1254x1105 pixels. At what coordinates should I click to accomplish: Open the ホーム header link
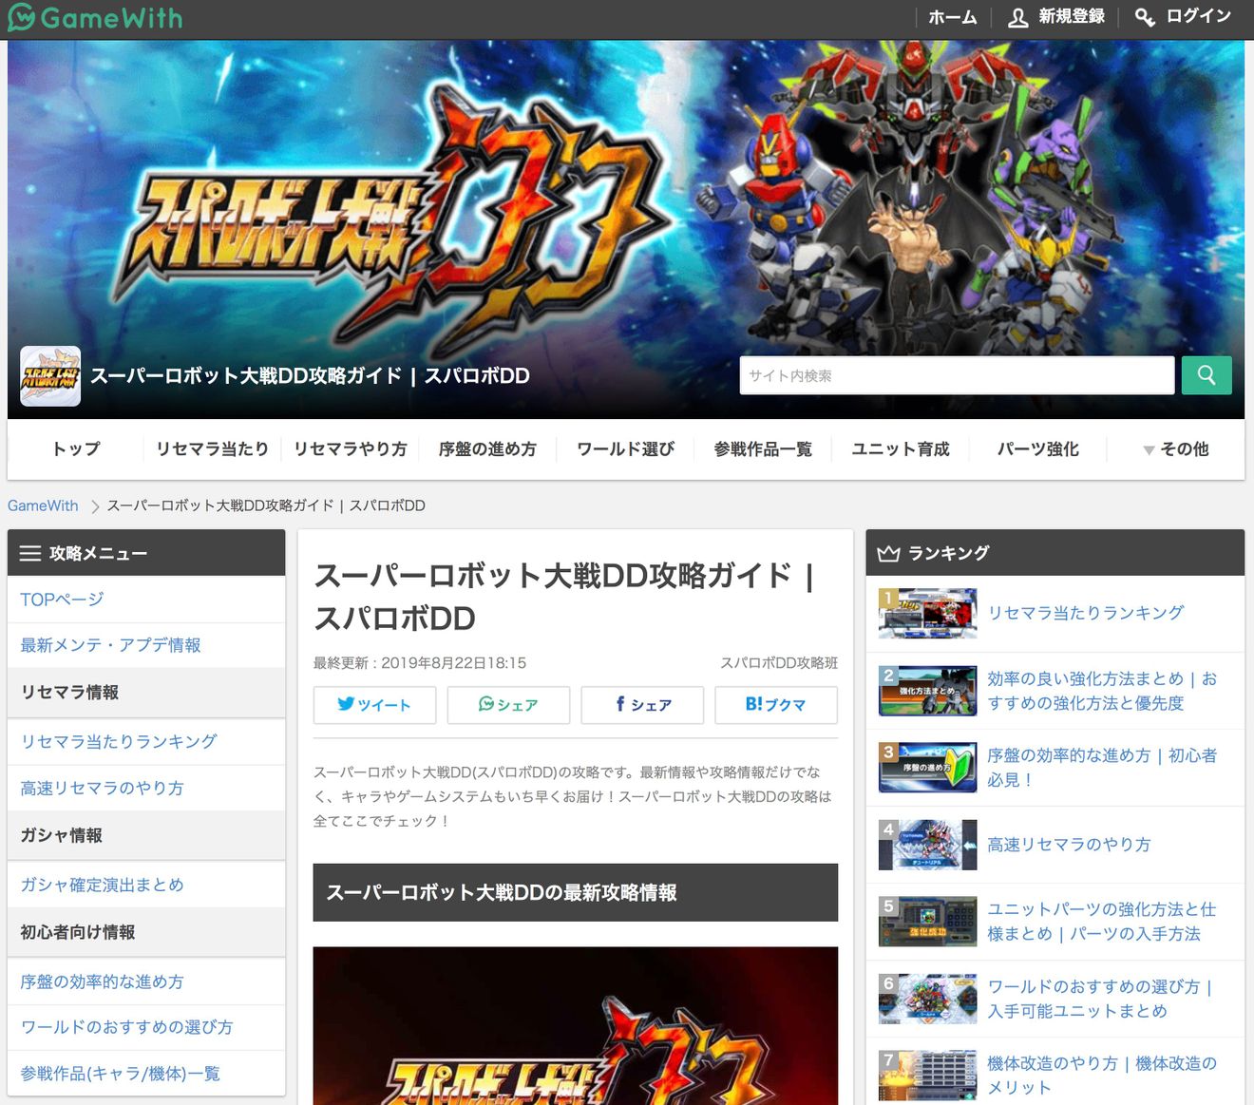[952, 17]
